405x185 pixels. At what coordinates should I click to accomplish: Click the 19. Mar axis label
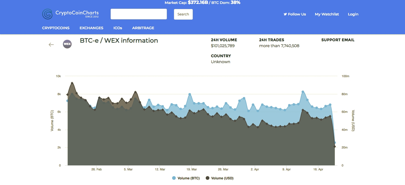pos(191,170)
